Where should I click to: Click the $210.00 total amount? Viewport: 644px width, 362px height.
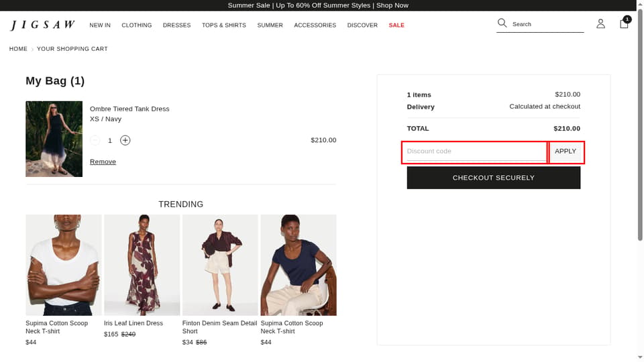click(567, 129)
